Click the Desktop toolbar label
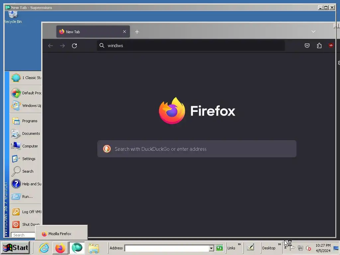Viewport: 340px width, 255px height. (x=269, y=248)
